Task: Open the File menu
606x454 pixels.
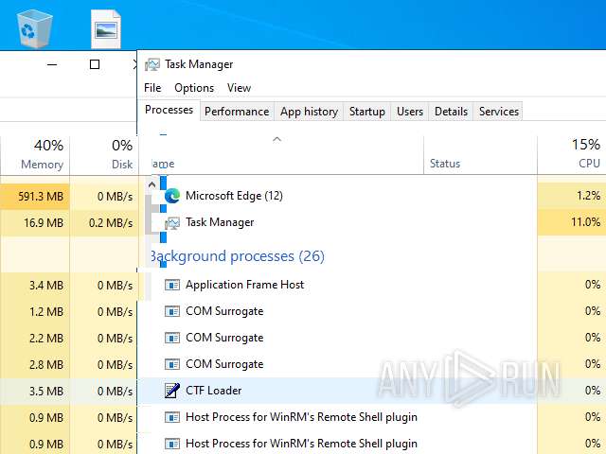Action: (x=152, y=88)
